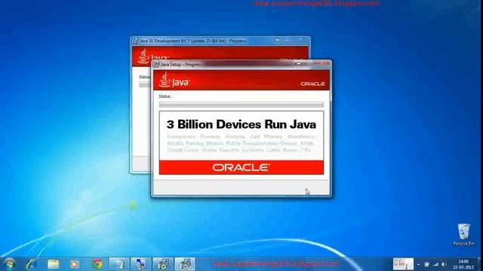This screenshot has width=483, height=271.
Task: Launch Google Chrome from the taskbar
Action: point(97,264)
